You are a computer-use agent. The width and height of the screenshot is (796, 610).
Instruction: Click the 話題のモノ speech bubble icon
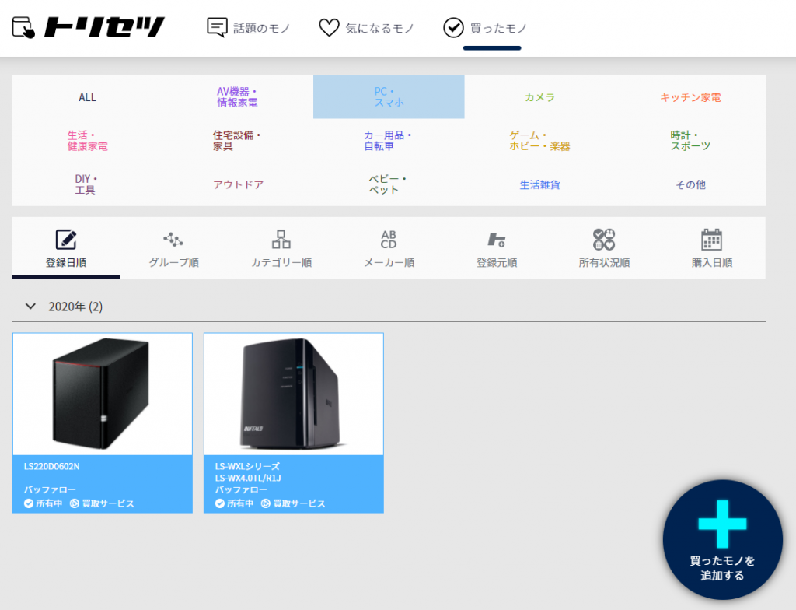pos(218,27)
